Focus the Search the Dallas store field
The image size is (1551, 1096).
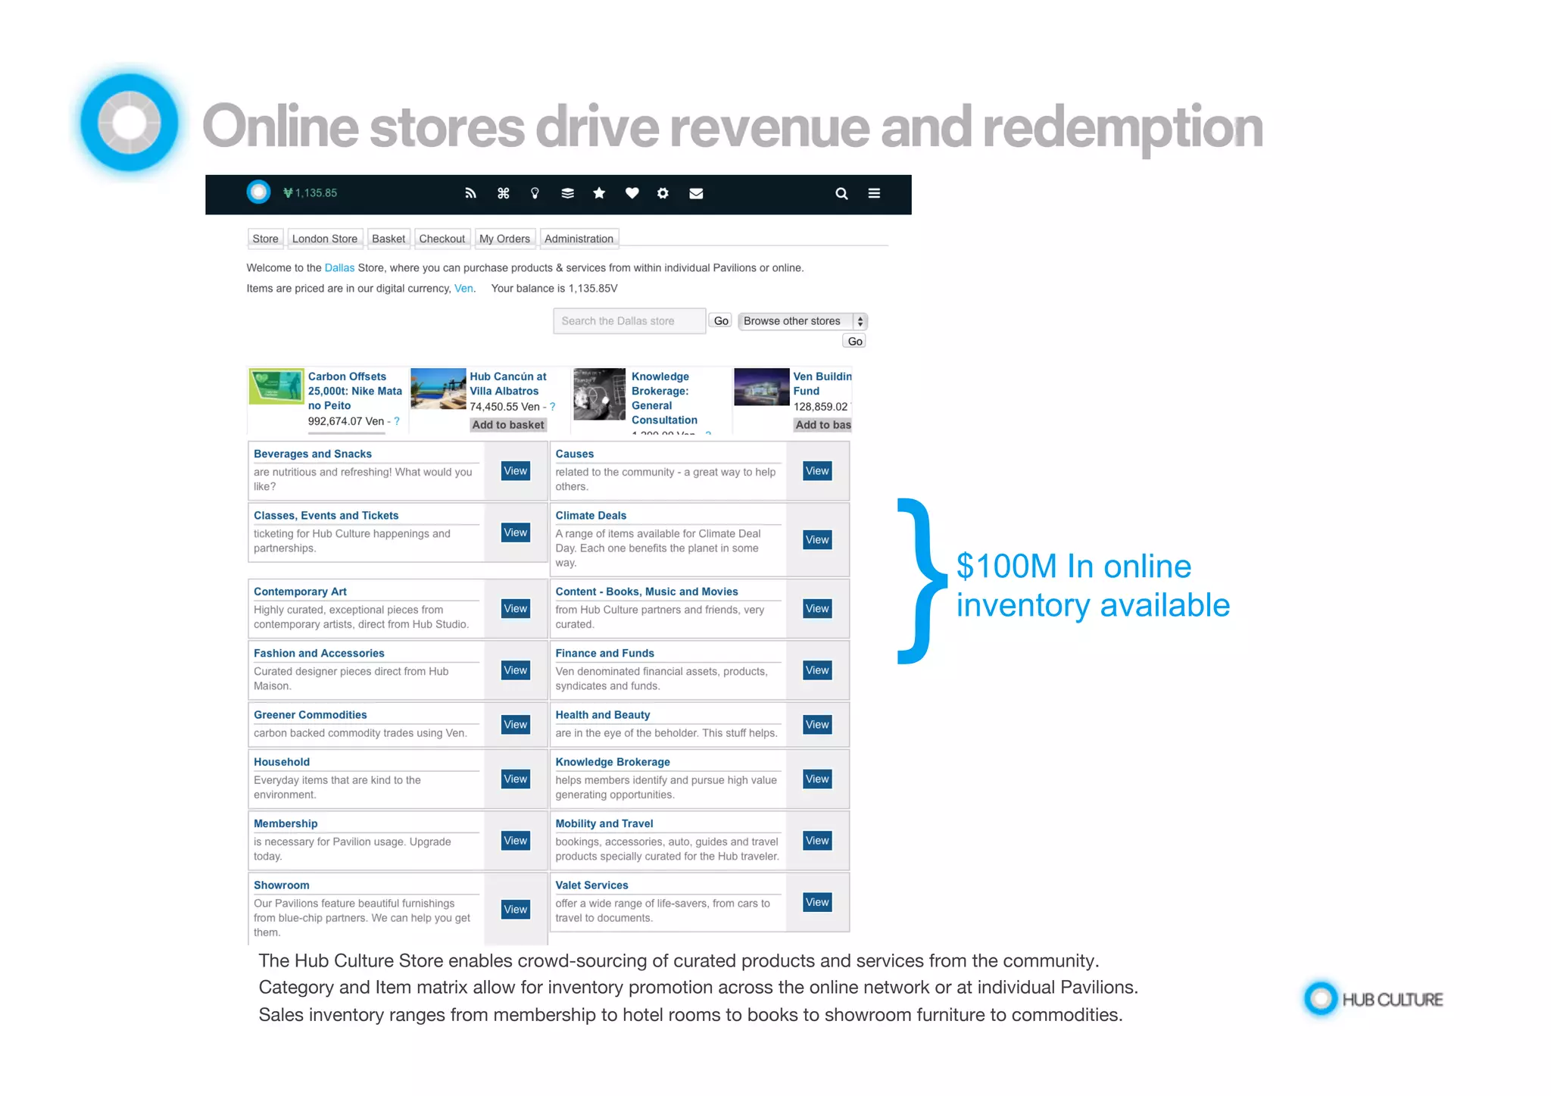[x=629, y=321]
